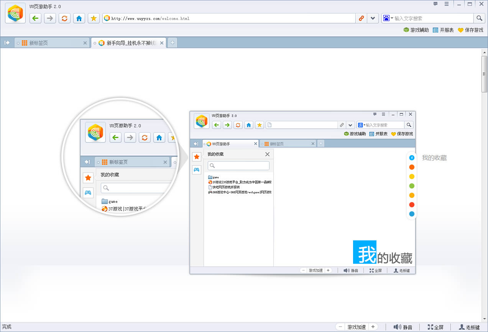This screenshot has width=488, height=332.
Task: Open a new tab with plus button
Action: point(173,43)
